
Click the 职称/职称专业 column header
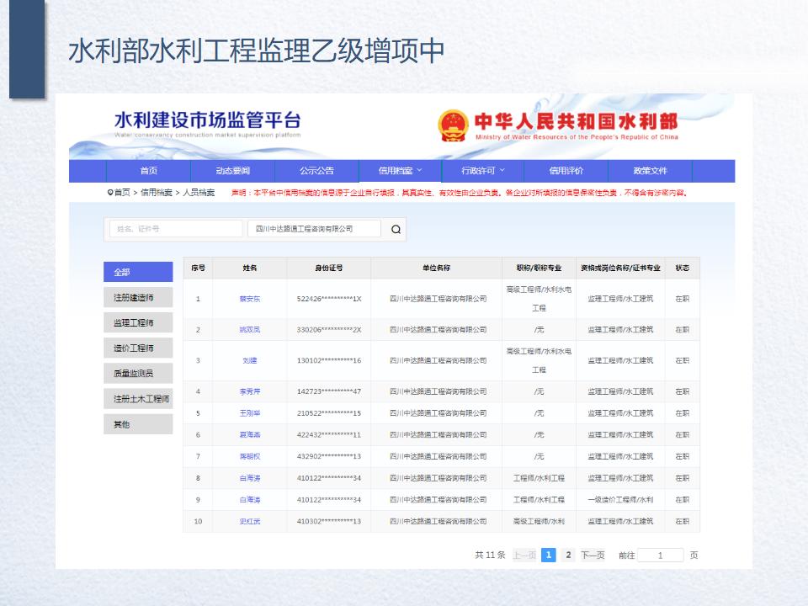point(539,268)
